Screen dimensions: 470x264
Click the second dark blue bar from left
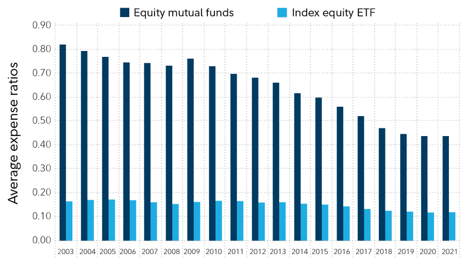[x=88, y=117]
